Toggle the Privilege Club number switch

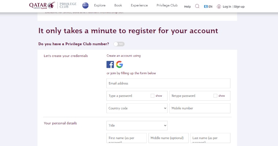[119, 44]
